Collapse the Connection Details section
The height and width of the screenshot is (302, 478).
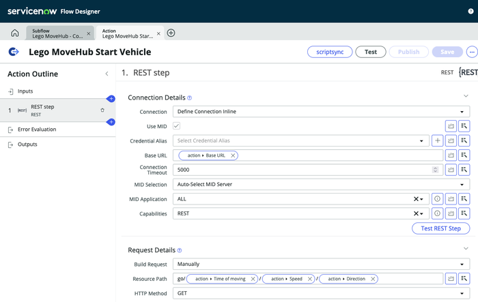tap(466, 96)
